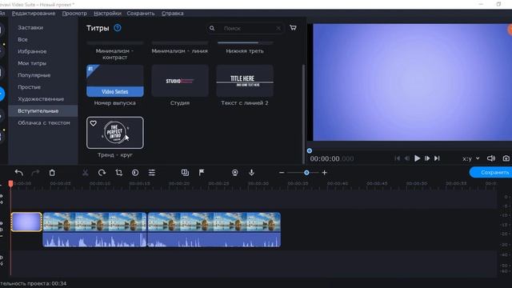Record voiceover with microphone icon
This screenshot has width=512, height=288.
(251, 173)
